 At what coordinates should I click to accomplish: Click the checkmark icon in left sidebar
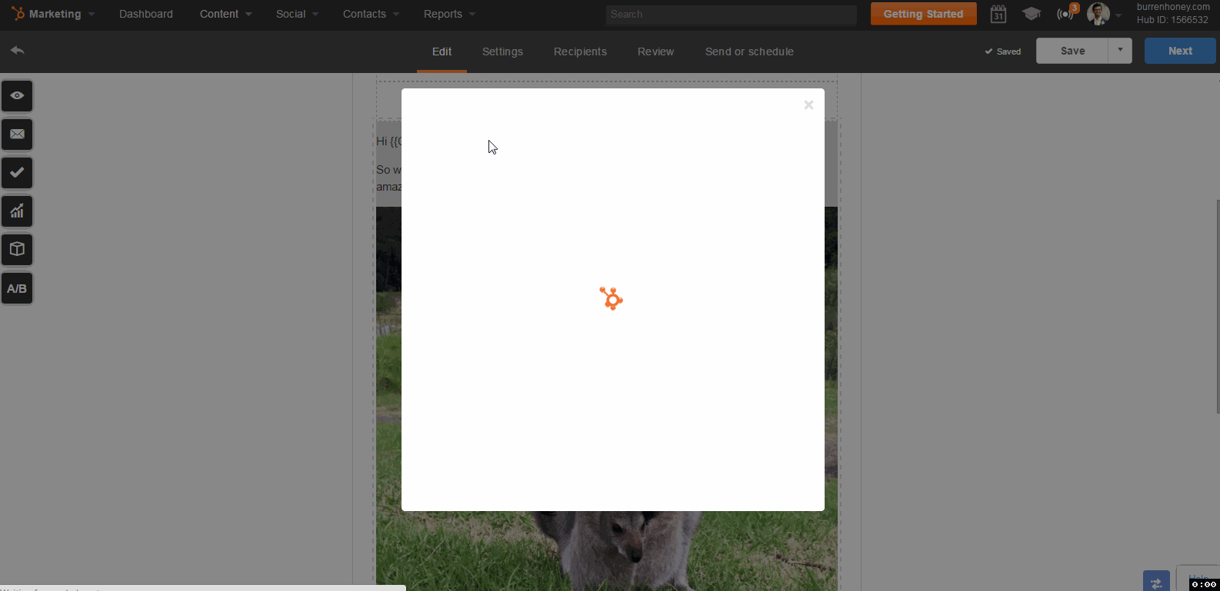click(17, 173)
